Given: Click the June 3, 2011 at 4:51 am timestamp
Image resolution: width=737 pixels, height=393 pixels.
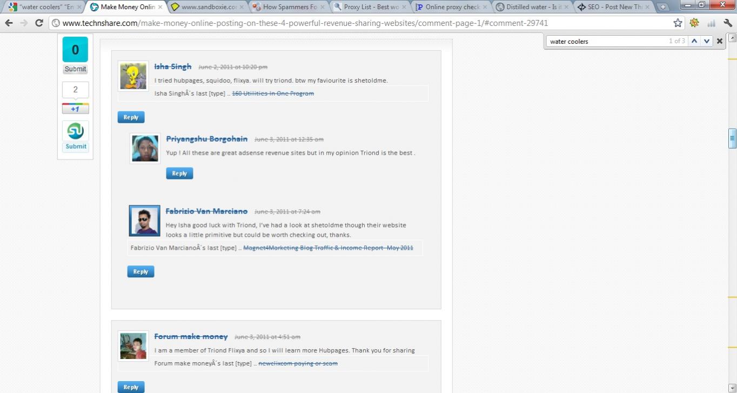Looking at the screenshot, I should pyautogui.click(x=267, y=337).
